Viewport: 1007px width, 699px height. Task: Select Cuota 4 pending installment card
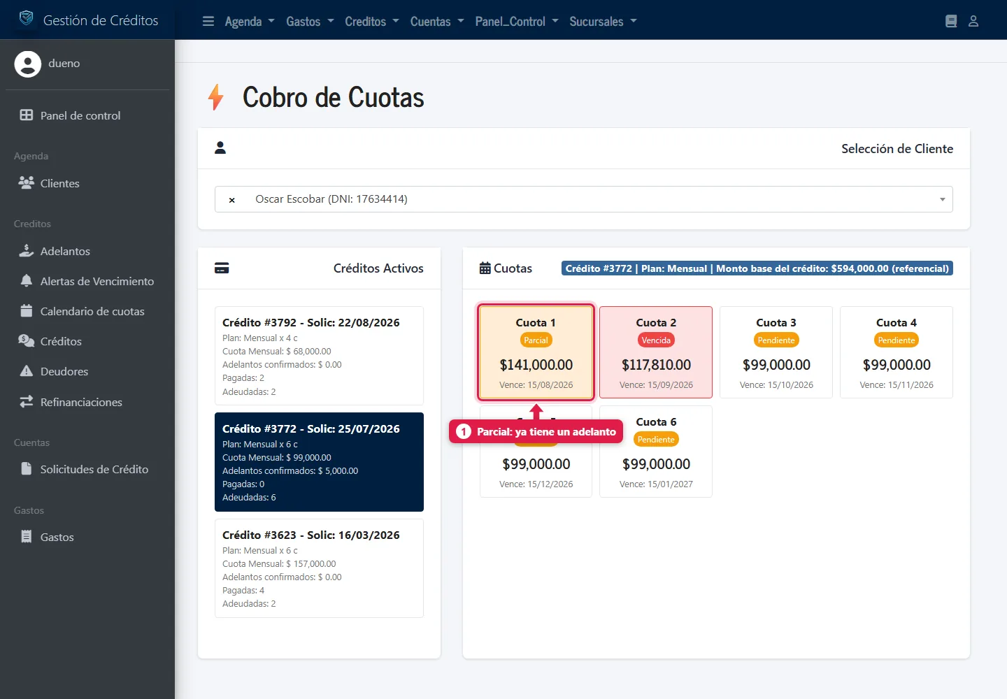pyautogui.click(x=897, y=352)
